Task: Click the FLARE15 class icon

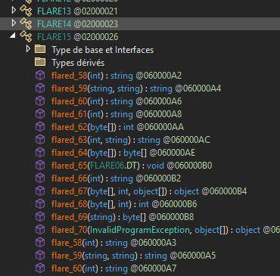Action: (x=26, y=36)
